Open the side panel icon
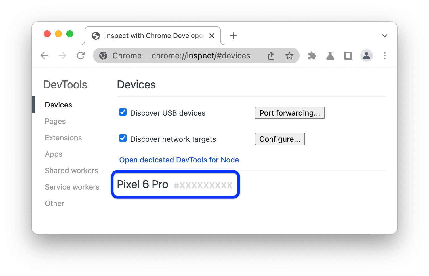 tap(348, 56)
